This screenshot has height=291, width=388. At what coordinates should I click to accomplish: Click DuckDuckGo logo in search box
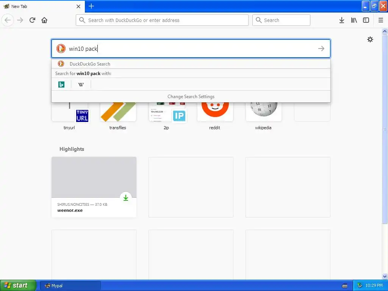tap(61, 48)
